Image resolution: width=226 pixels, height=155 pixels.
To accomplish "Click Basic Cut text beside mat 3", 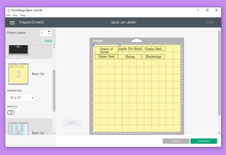I will click(x=38, y=74).
